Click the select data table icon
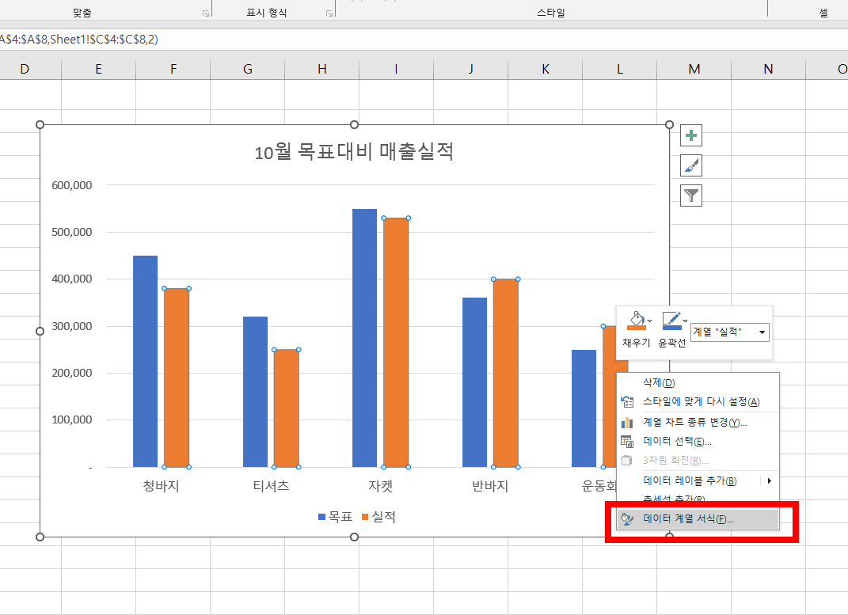 click(627, 442)
